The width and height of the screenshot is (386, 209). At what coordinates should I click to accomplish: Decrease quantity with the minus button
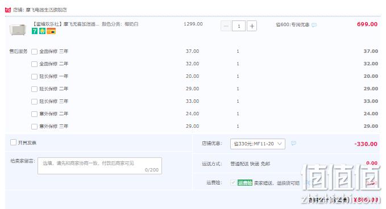[226, 26]
